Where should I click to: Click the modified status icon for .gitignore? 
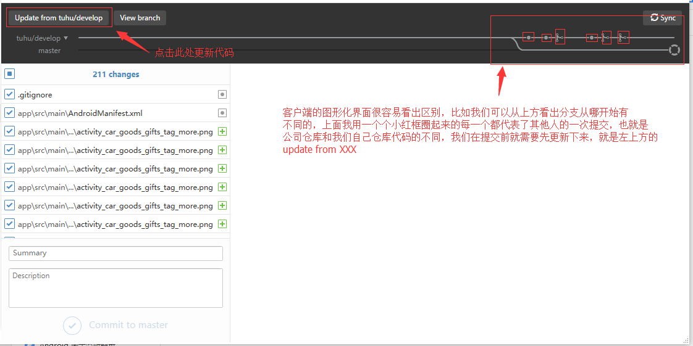coord(222,94)
